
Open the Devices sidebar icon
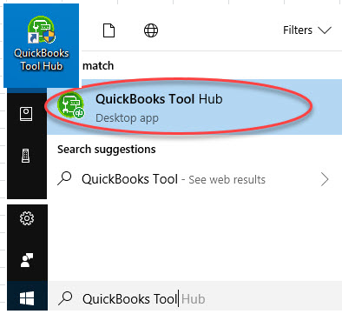tap(26, 156)
